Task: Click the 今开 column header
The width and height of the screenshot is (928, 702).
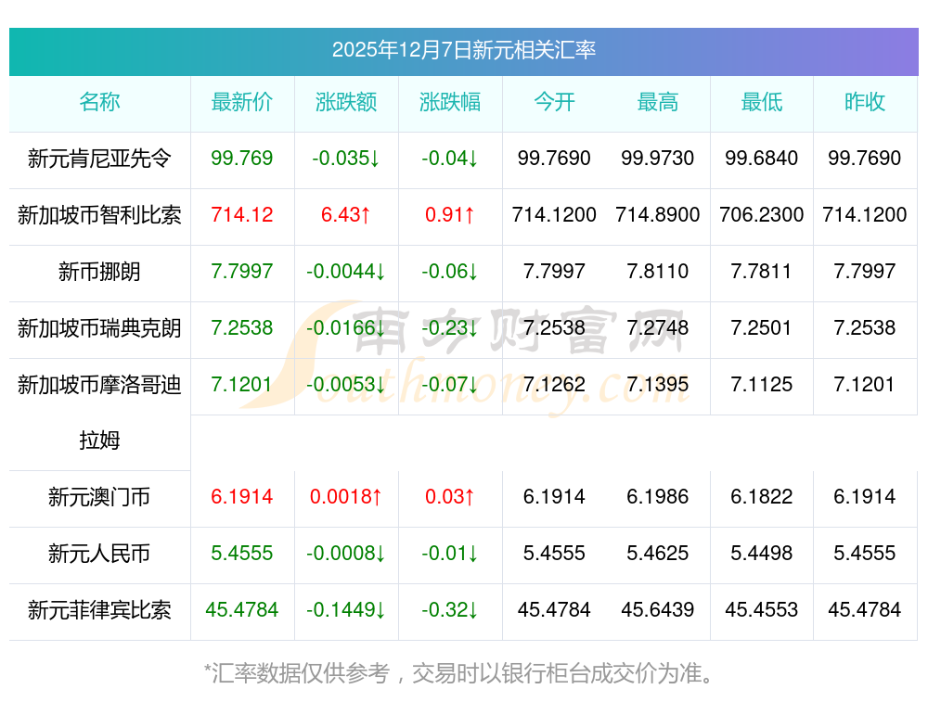Action: click(x=554, y=102)
